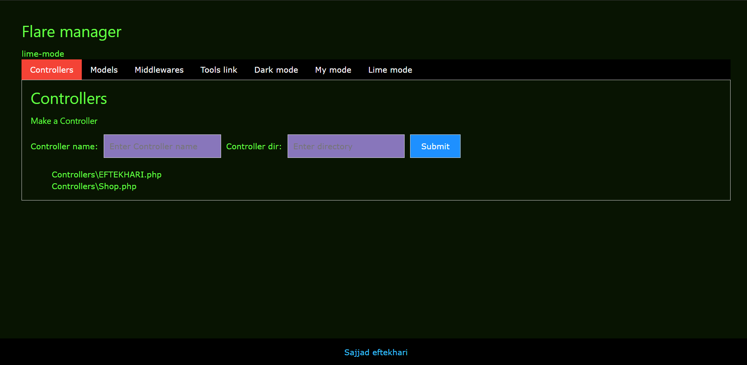Select the Tools link tab
The height and width of the screenshot is (365, 747).
pyautogui.click(x=219, y=70)
